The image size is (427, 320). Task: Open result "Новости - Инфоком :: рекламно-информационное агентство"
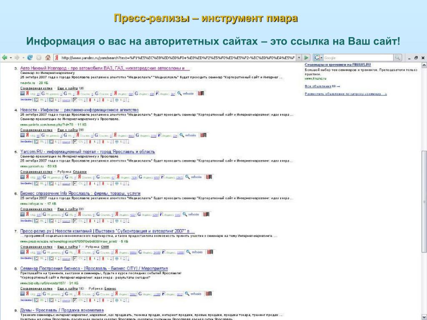79,110
